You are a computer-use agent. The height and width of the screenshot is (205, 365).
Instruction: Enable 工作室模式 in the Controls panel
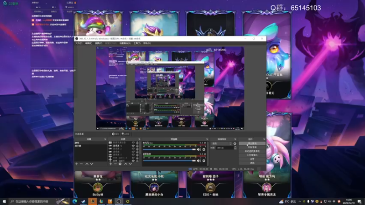click(x=252, y=155)
